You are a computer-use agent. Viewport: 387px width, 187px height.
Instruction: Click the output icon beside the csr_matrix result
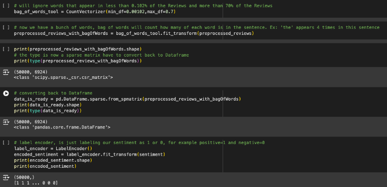click(6, 72)
